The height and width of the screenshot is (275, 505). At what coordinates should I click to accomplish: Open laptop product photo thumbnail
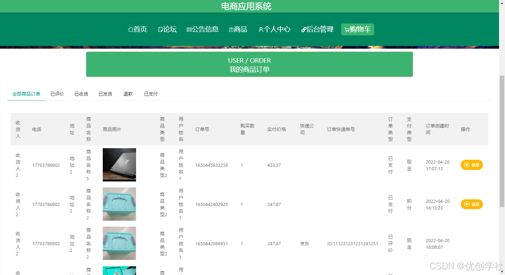point(119,165)
